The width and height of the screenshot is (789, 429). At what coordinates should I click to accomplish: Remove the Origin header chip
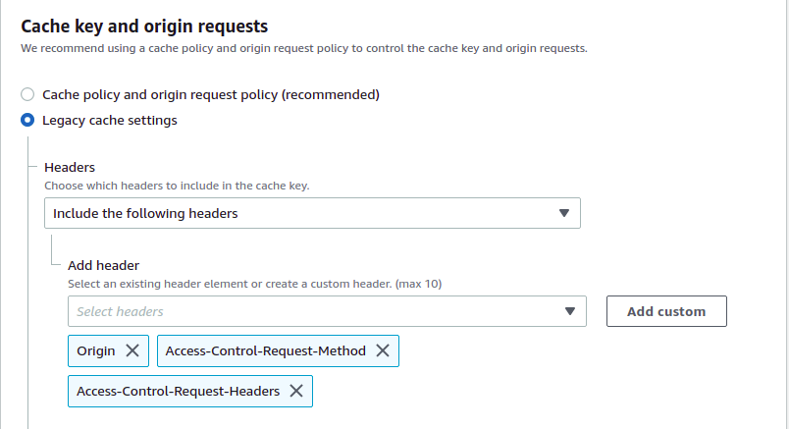tap(132, 350)
